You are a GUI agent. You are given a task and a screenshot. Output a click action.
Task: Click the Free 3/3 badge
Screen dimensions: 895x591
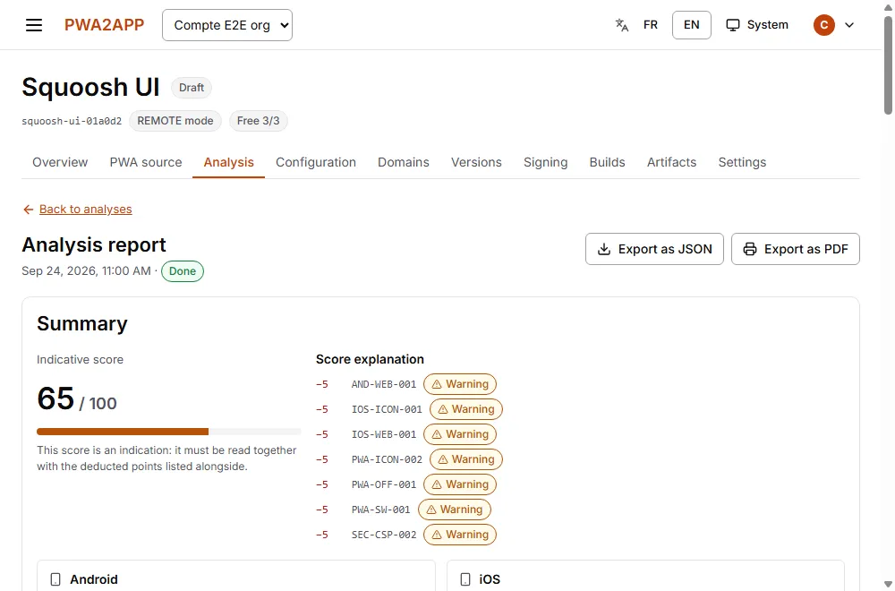pyautogui.click(x=258, y=121)
